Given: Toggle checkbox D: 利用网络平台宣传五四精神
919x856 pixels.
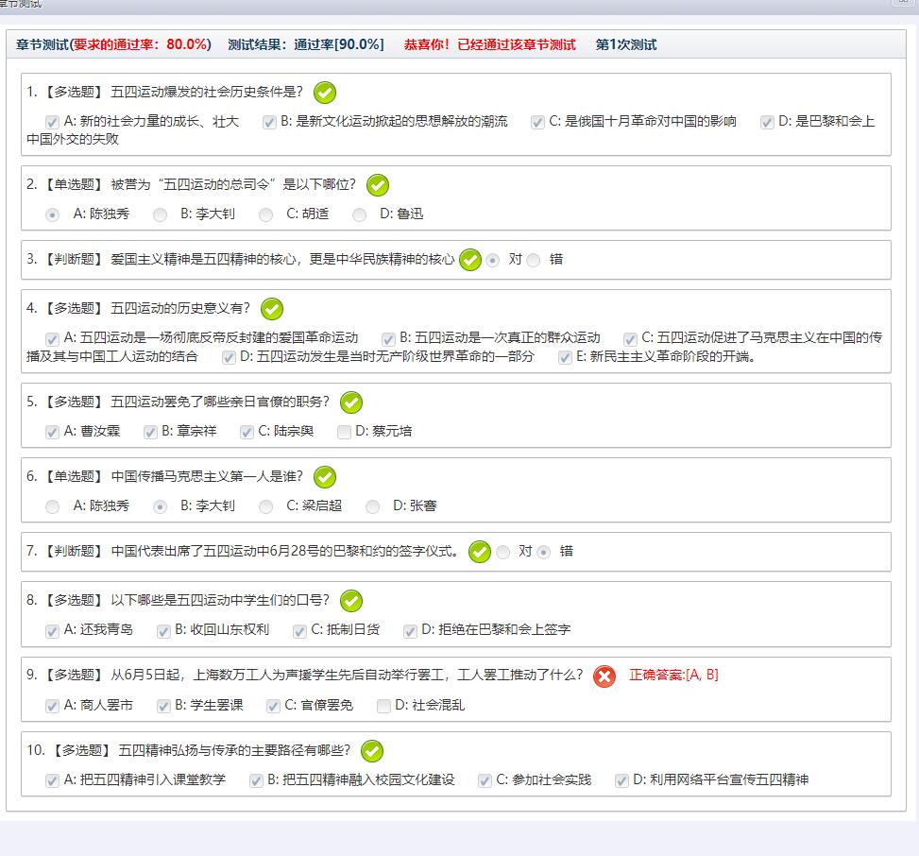Looking at the screenshot, I should (x=621, y=780).
